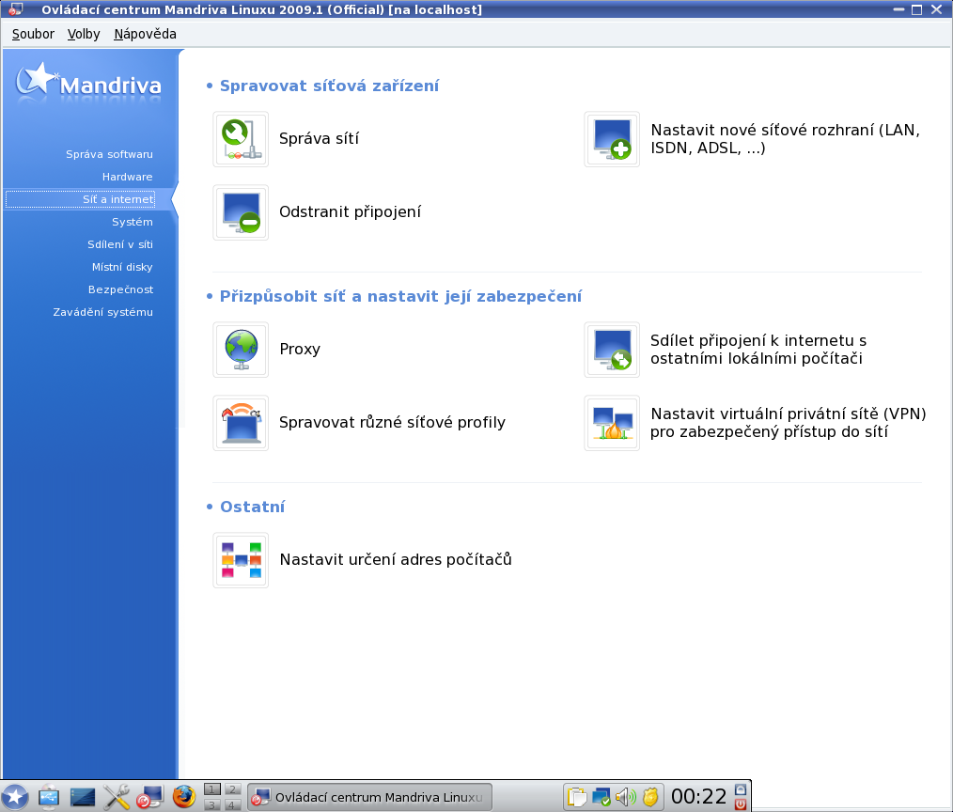
Task: Select Síť a internet in sidebar
Action: [x=80, y=199]
